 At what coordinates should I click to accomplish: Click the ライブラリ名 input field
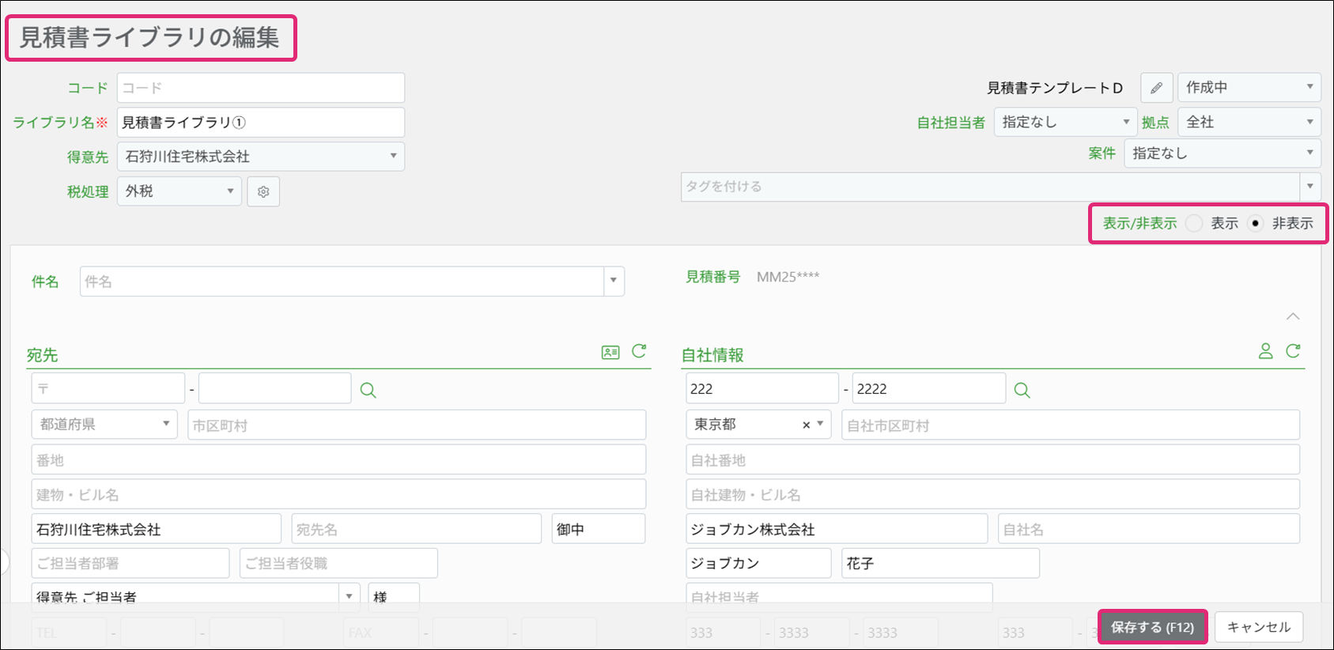pos(260,123)
